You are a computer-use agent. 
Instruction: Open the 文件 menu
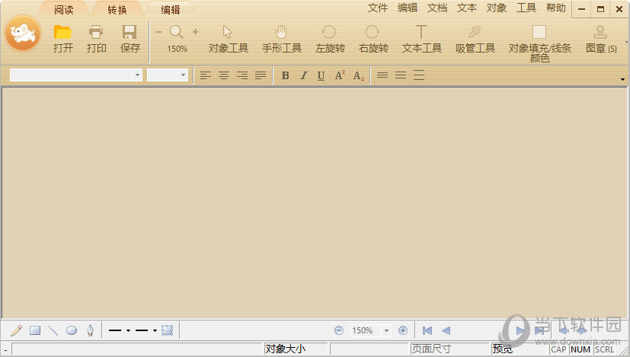click(x=378, y=8)
